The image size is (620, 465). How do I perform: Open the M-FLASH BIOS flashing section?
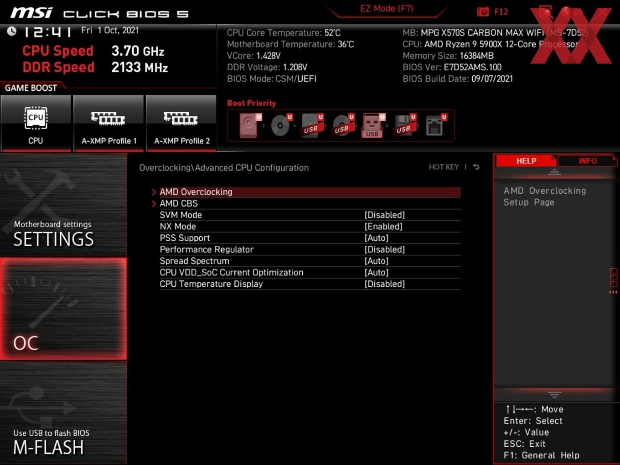coord(63,413)
